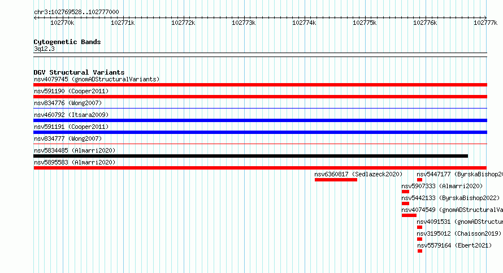
Task: Click the black bar under nsv5834485
Action: click(x=250, y=156)
